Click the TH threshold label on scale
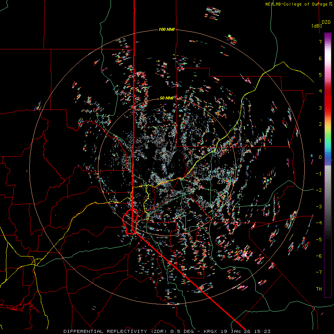 [319, 289]
